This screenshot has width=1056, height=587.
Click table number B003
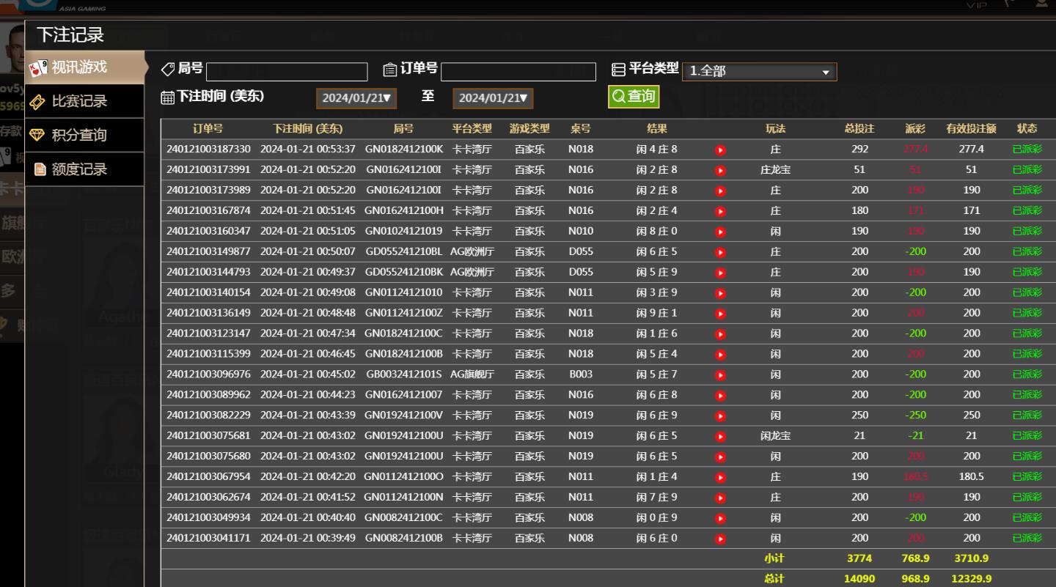pyautogui.click(x=581, y=374)
